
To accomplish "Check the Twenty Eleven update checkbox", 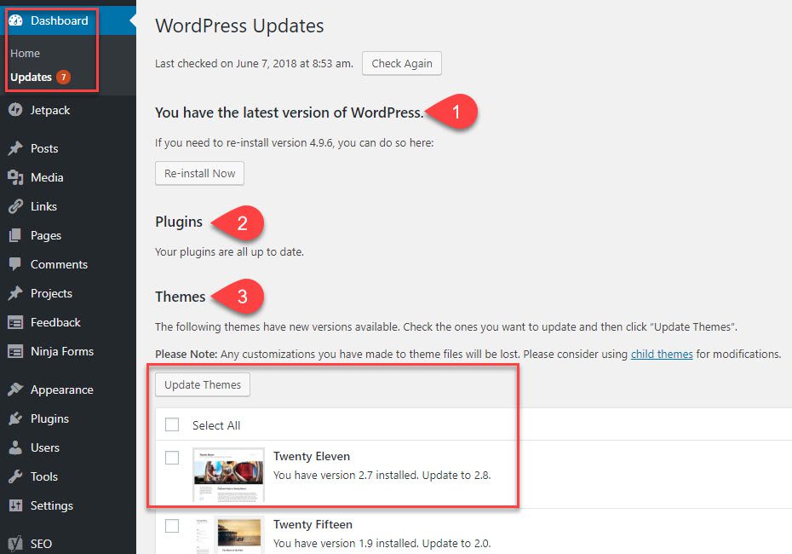I will click(172, 458).
